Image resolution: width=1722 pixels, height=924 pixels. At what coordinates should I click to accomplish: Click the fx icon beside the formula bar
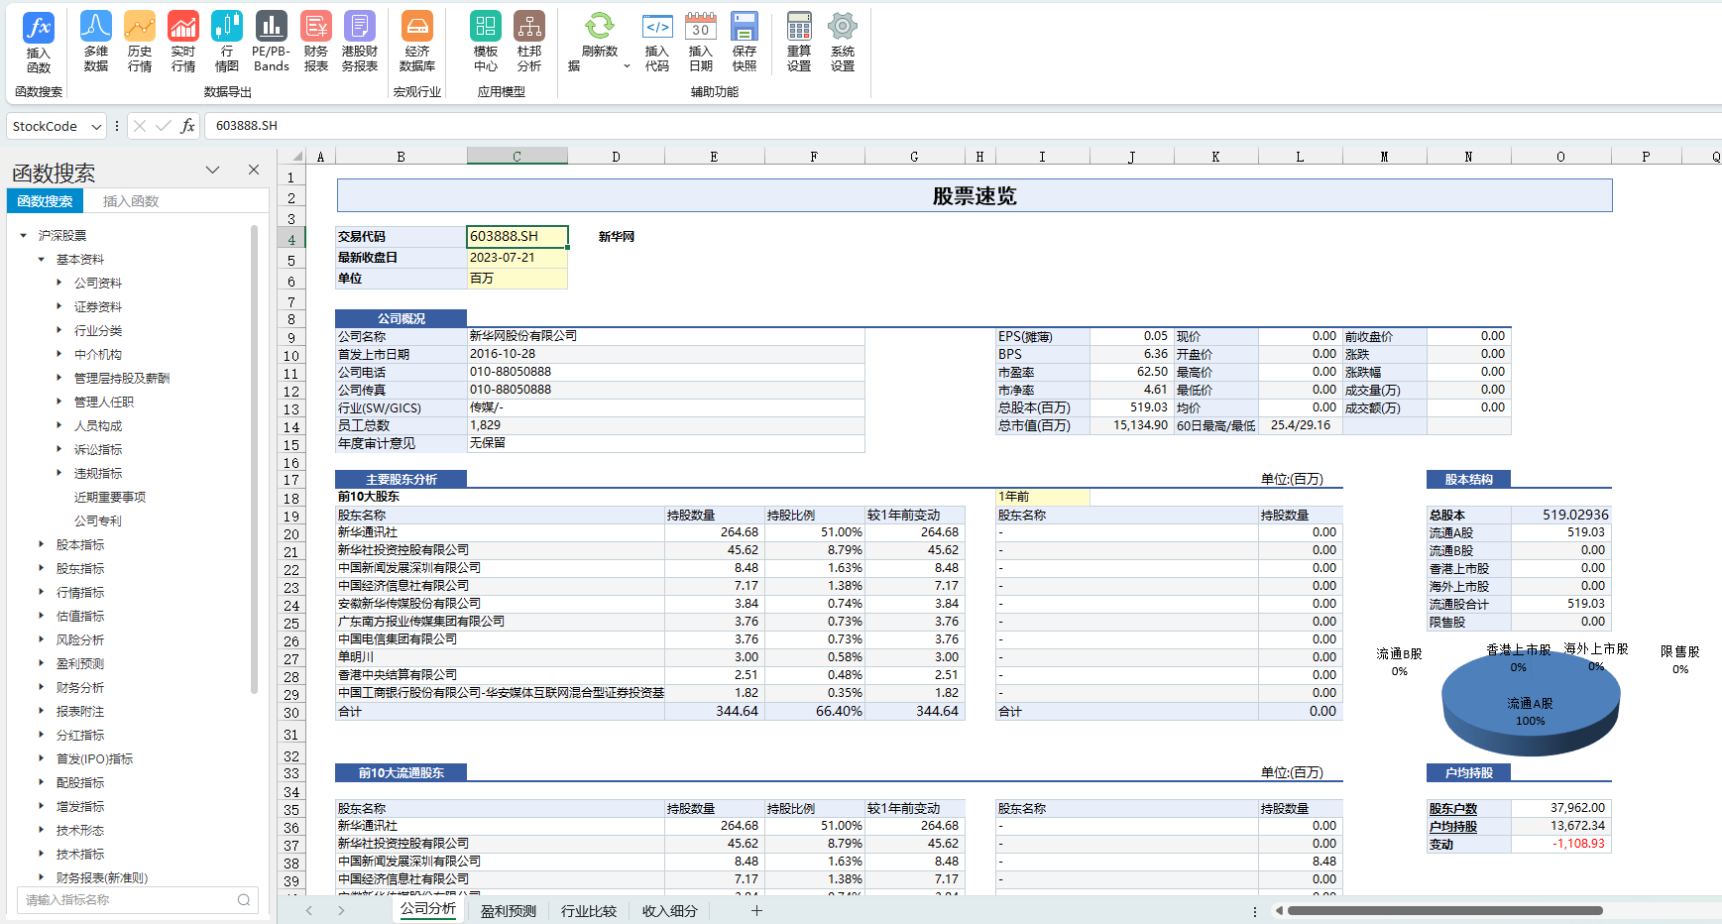pos(187,126)
